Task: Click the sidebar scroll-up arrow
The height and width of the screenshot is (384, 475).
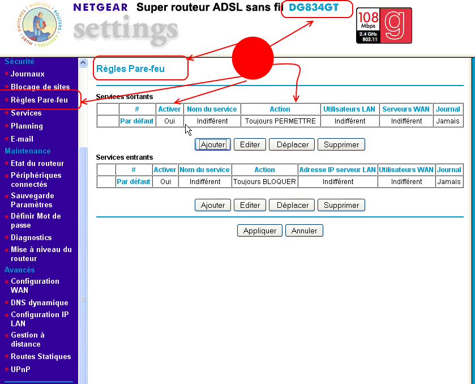Action: tap(83, 63)
